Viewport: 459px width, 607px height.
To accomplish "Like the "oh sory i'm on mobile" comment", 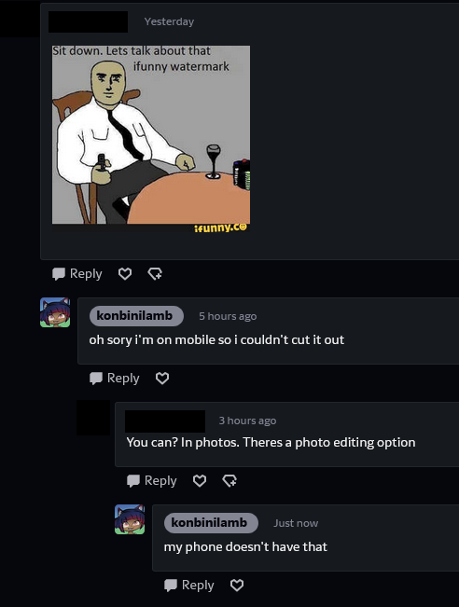I will [162, 379].
